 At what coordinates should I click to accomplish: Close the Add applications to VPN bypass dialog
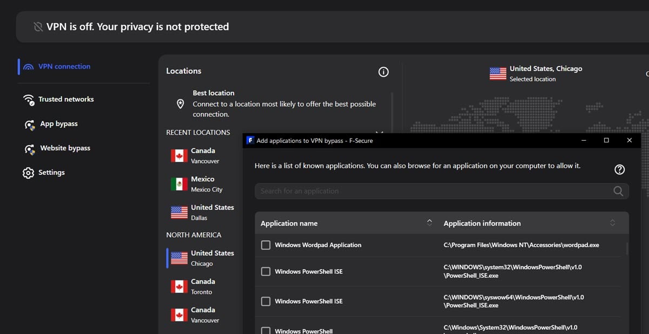[x=629, y=140]
